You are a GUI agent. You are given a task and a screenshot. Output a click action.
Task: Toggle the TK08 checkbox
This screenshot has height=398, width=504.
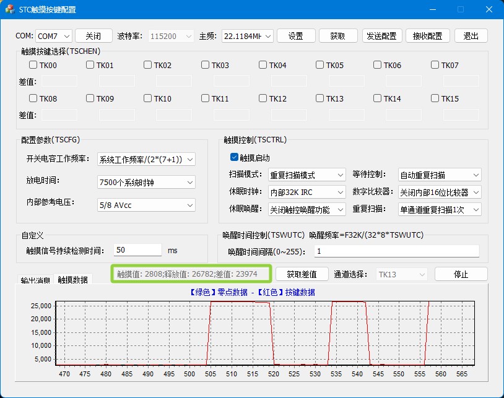(33, 98)
